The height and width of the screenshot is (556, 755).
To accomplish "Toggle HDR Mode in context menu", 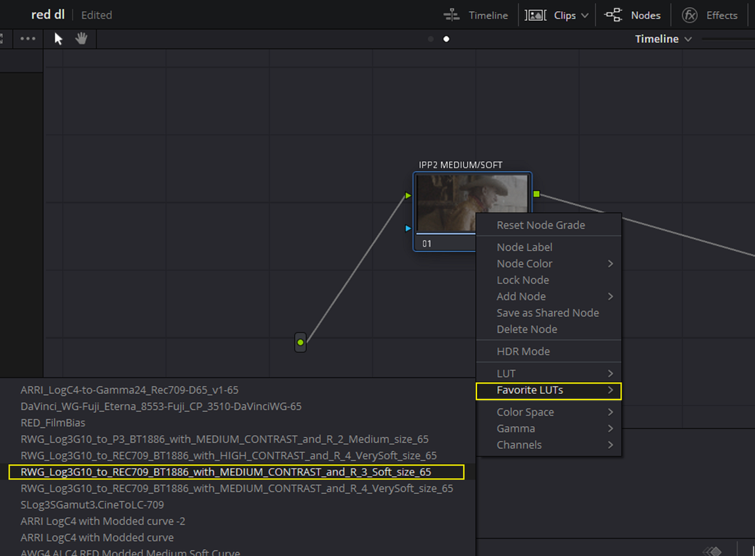I will click(x=549, y=351).
